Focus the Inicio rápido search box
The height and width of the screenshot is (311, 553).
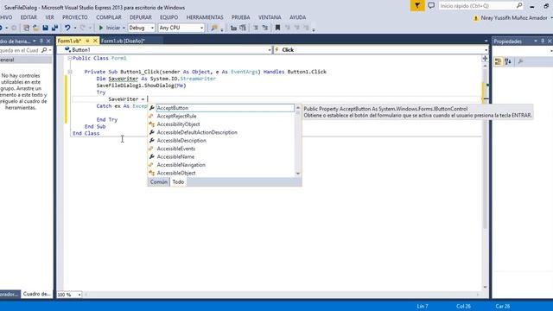click(480, 6)
